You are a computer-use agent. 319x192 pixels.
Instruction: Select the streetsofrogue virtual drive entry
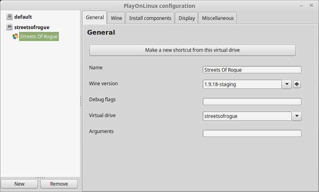point(32,27)
